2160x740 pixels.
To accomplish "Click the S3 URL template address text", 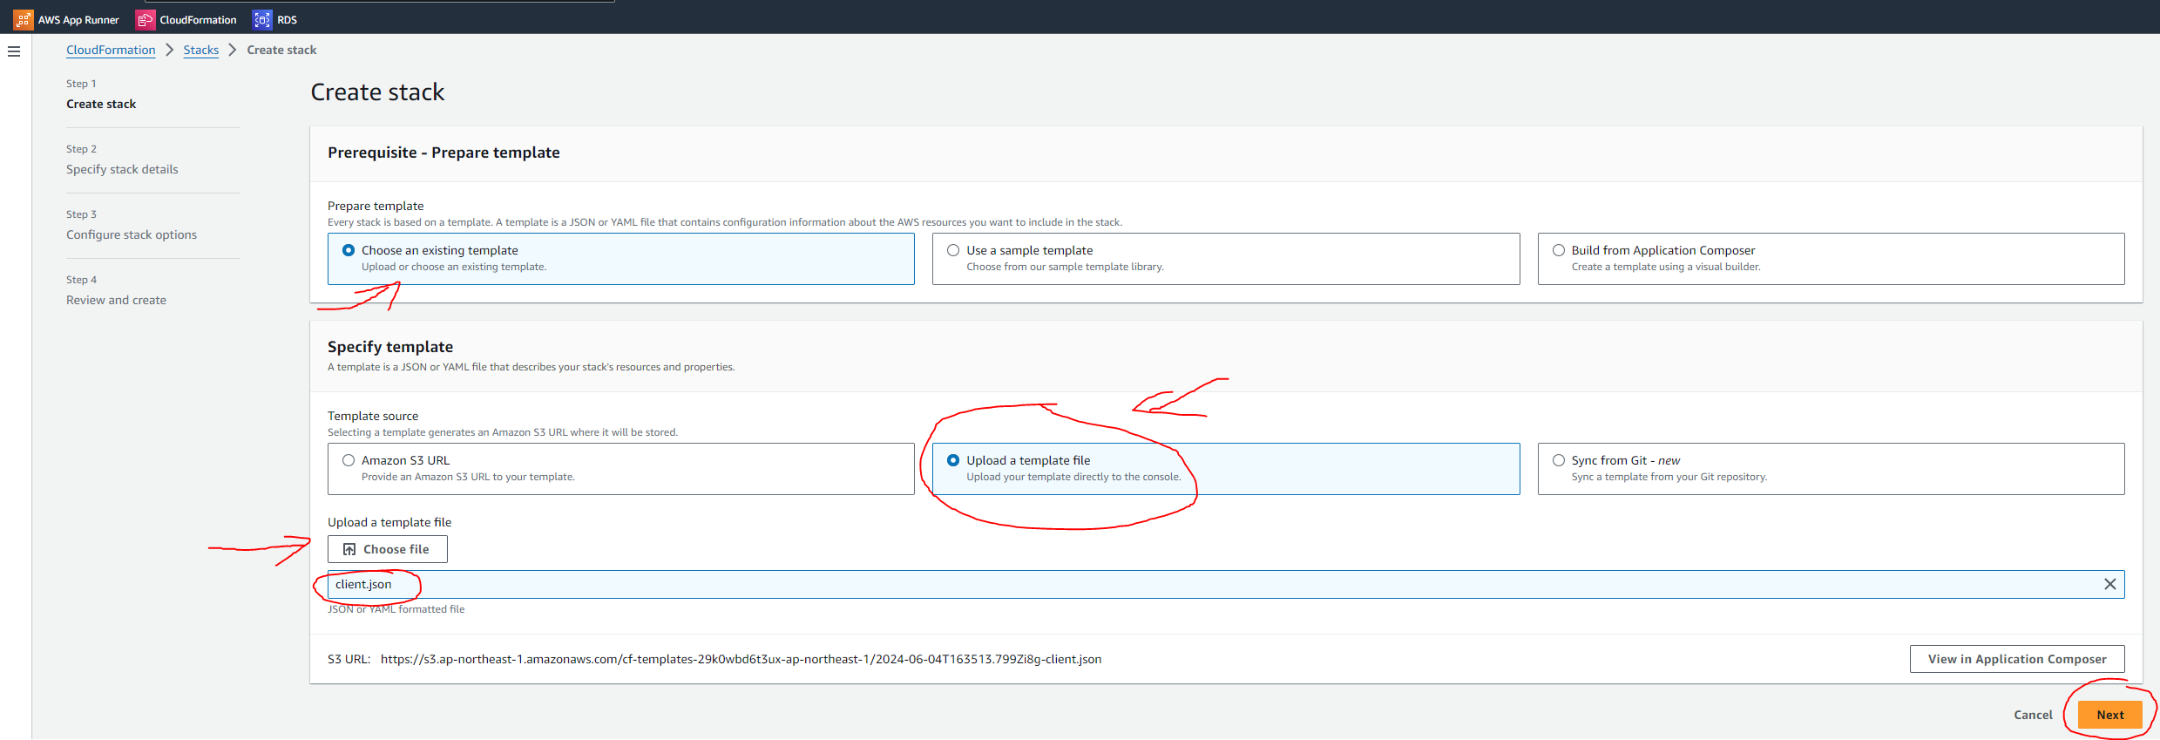I will coord(741,659).
